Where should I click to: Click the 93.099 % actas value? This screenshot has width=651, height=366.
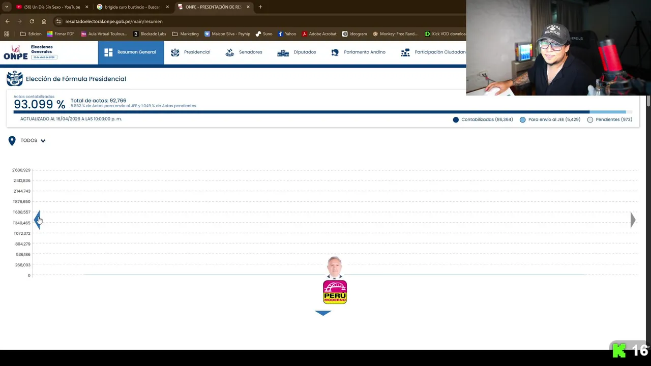tap(39, 104)
